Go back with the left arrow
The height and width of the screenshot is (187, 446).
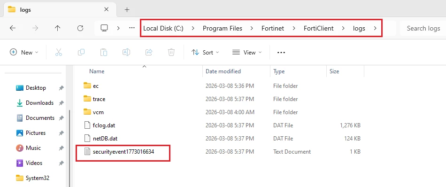click(13, 28)
